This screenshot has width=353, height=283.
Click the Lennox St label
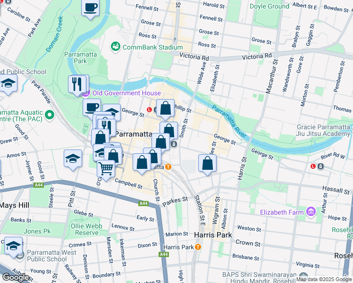tap(123, 227)
